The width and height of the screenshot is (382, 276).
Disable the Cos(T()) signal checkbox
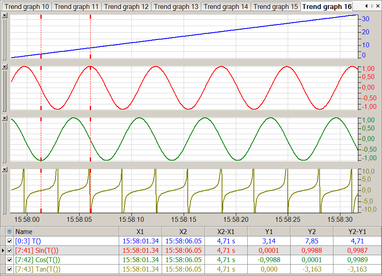(x=9, y=260)
